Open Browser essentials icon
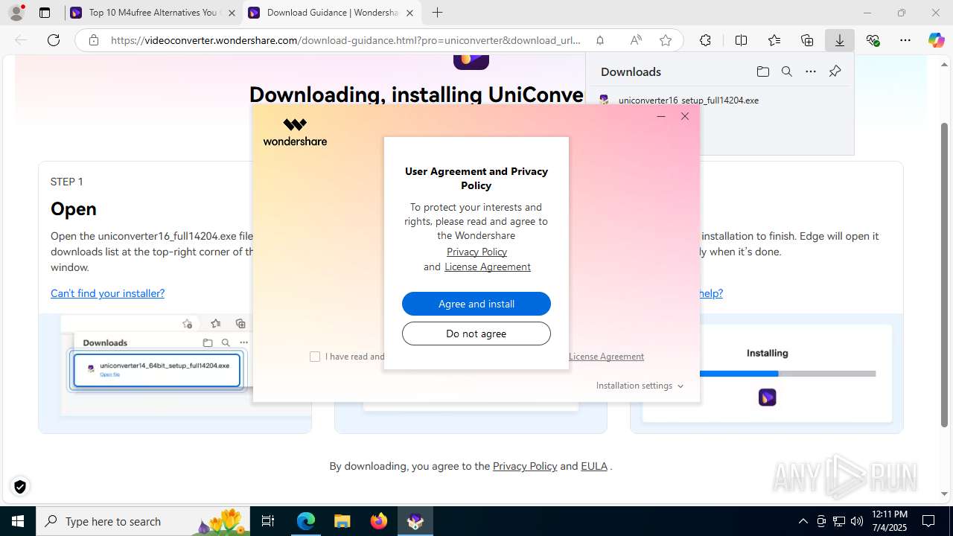This screenshot has width=953, height=536. tap(873, 40)
